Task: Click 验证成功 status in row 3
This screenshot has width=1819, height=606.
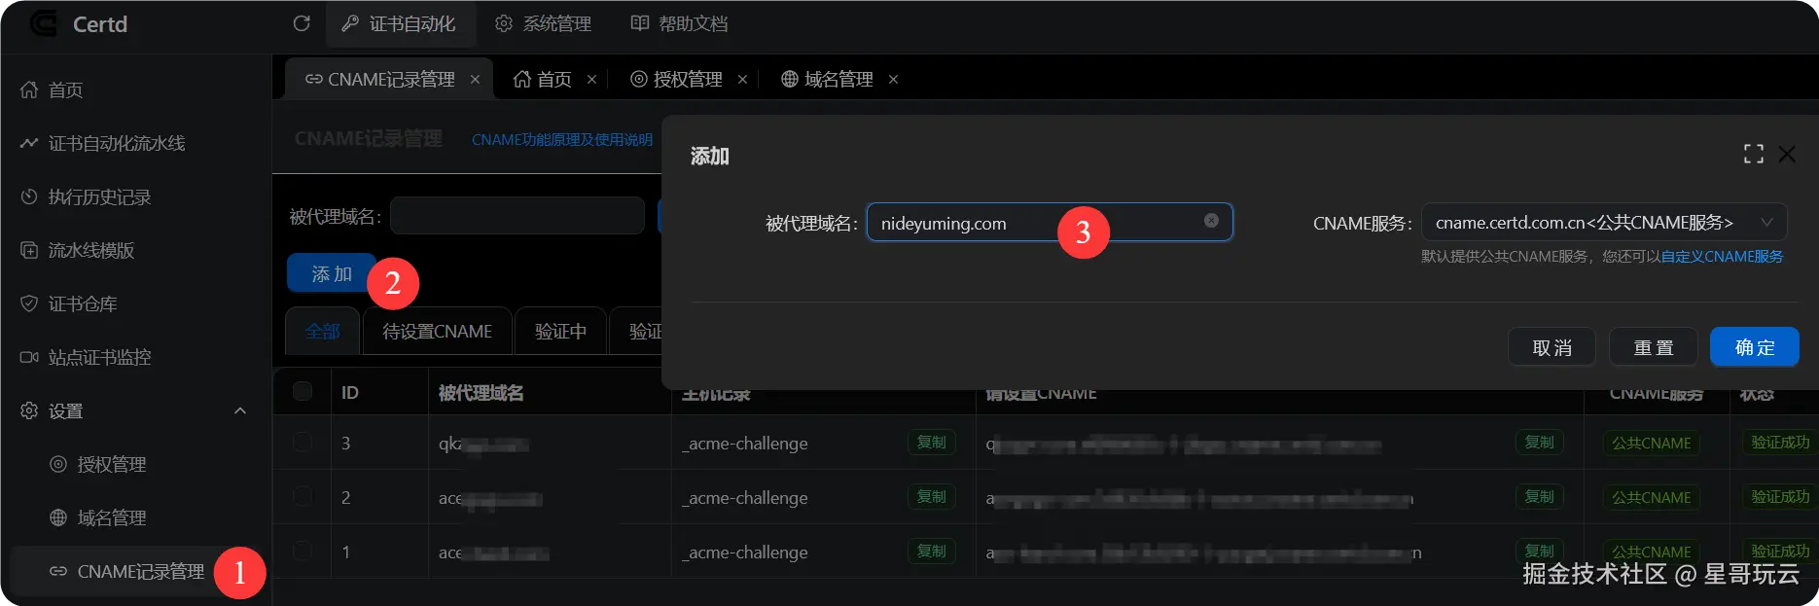Action: click(1780, 443)
